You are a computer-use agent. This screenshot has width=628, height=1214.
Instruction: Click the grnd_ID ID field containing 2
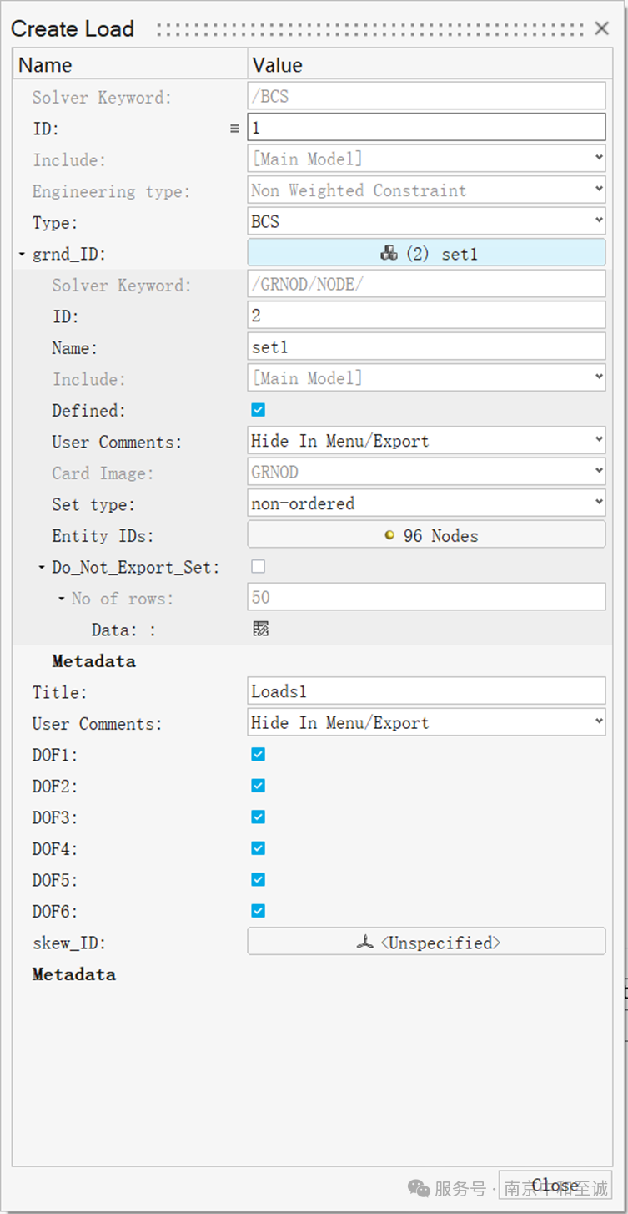pyautogui.click(x=427, y=315)
